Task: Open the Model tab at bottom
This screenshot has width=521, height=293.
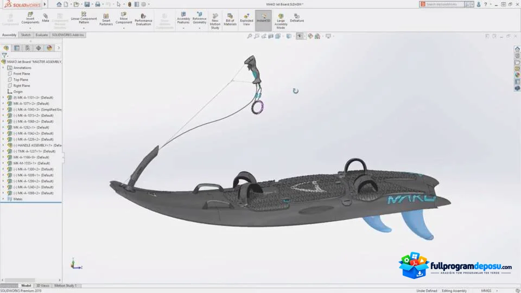Action: click(x=26, y=285)
